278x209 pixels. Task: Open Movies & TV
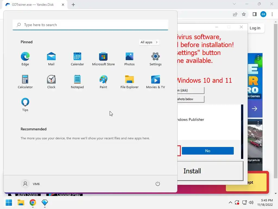coord(156,82)
